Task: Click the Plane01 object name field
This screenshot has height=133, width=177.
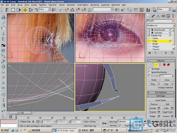Action: click(159, 21)
